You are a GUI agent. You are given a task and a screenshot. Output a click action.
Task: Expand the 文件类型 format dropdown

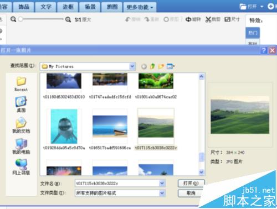[x=162, y=193]
